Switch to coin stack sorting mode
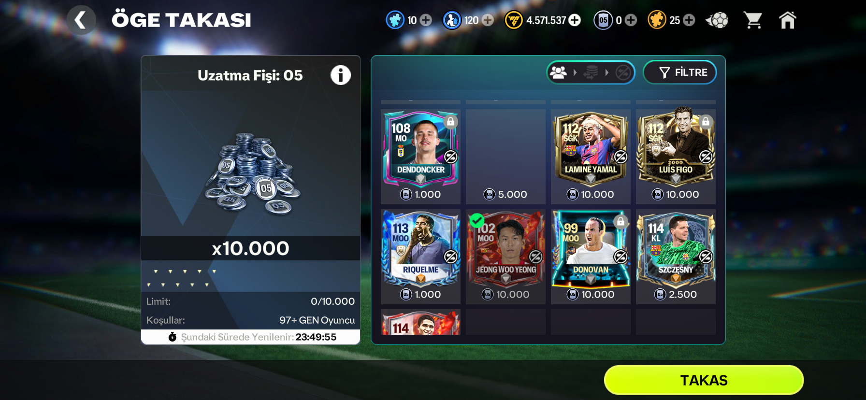Viewport: 866px width, 400px height. click(x=591, y=72)
